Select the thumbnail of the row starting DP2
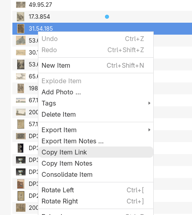192x215 pixels. 21,196
